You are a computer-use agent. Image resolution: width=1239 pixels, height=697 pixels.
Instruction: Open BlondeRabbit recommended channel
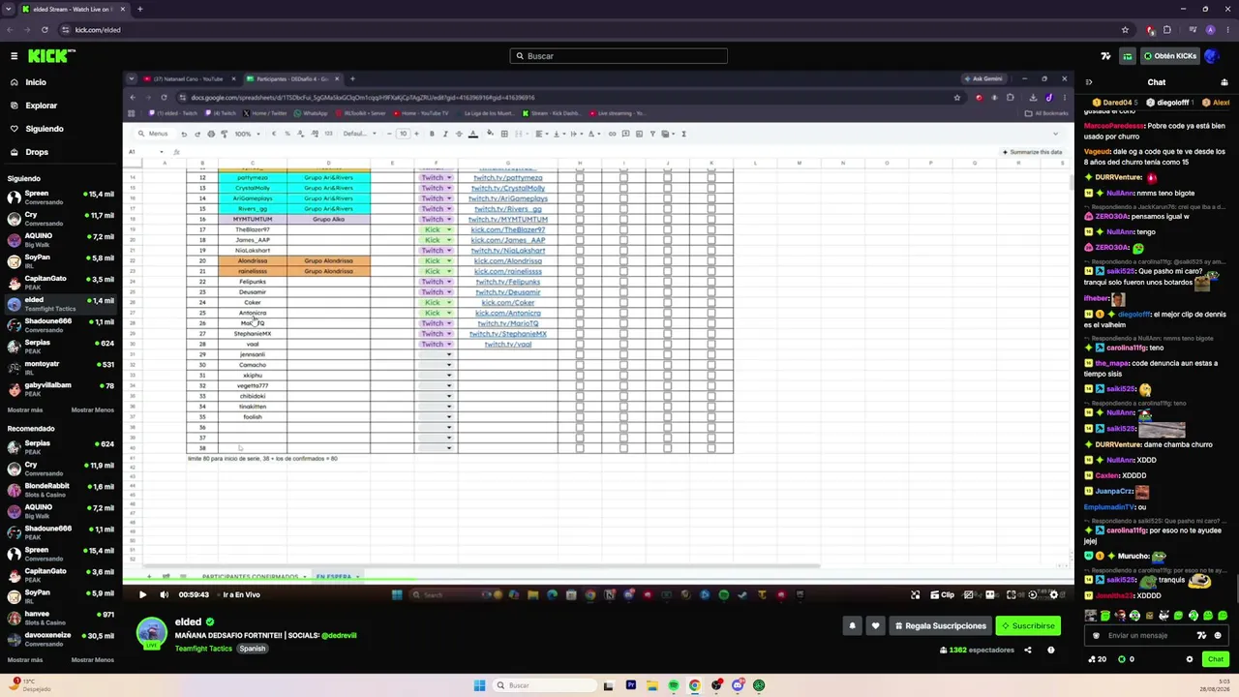pos(60,490)
